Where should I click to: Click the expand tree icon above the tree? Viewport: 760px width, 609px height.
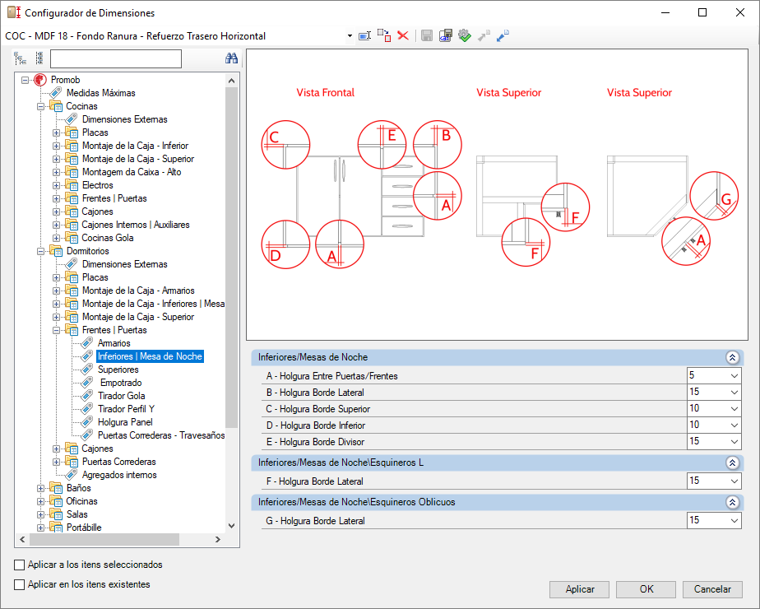(21, 59)
